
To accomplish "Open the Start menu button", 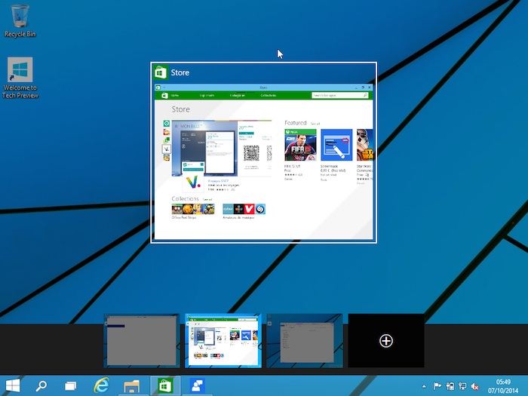I will 13,385.
